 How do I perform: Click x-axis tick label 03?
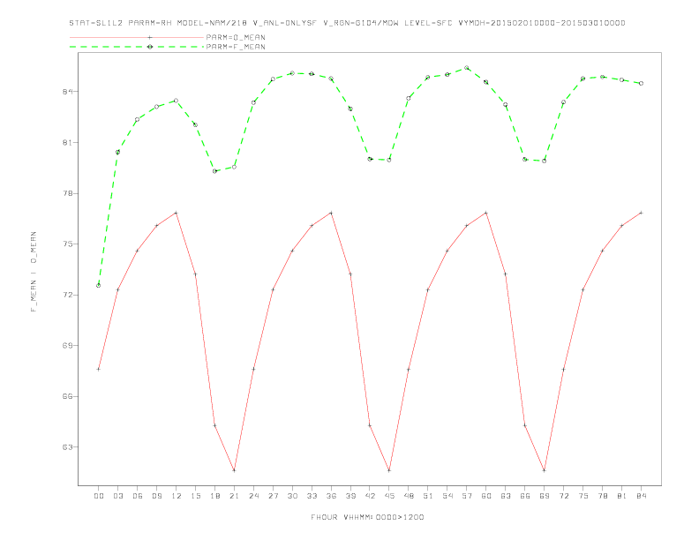117,496
